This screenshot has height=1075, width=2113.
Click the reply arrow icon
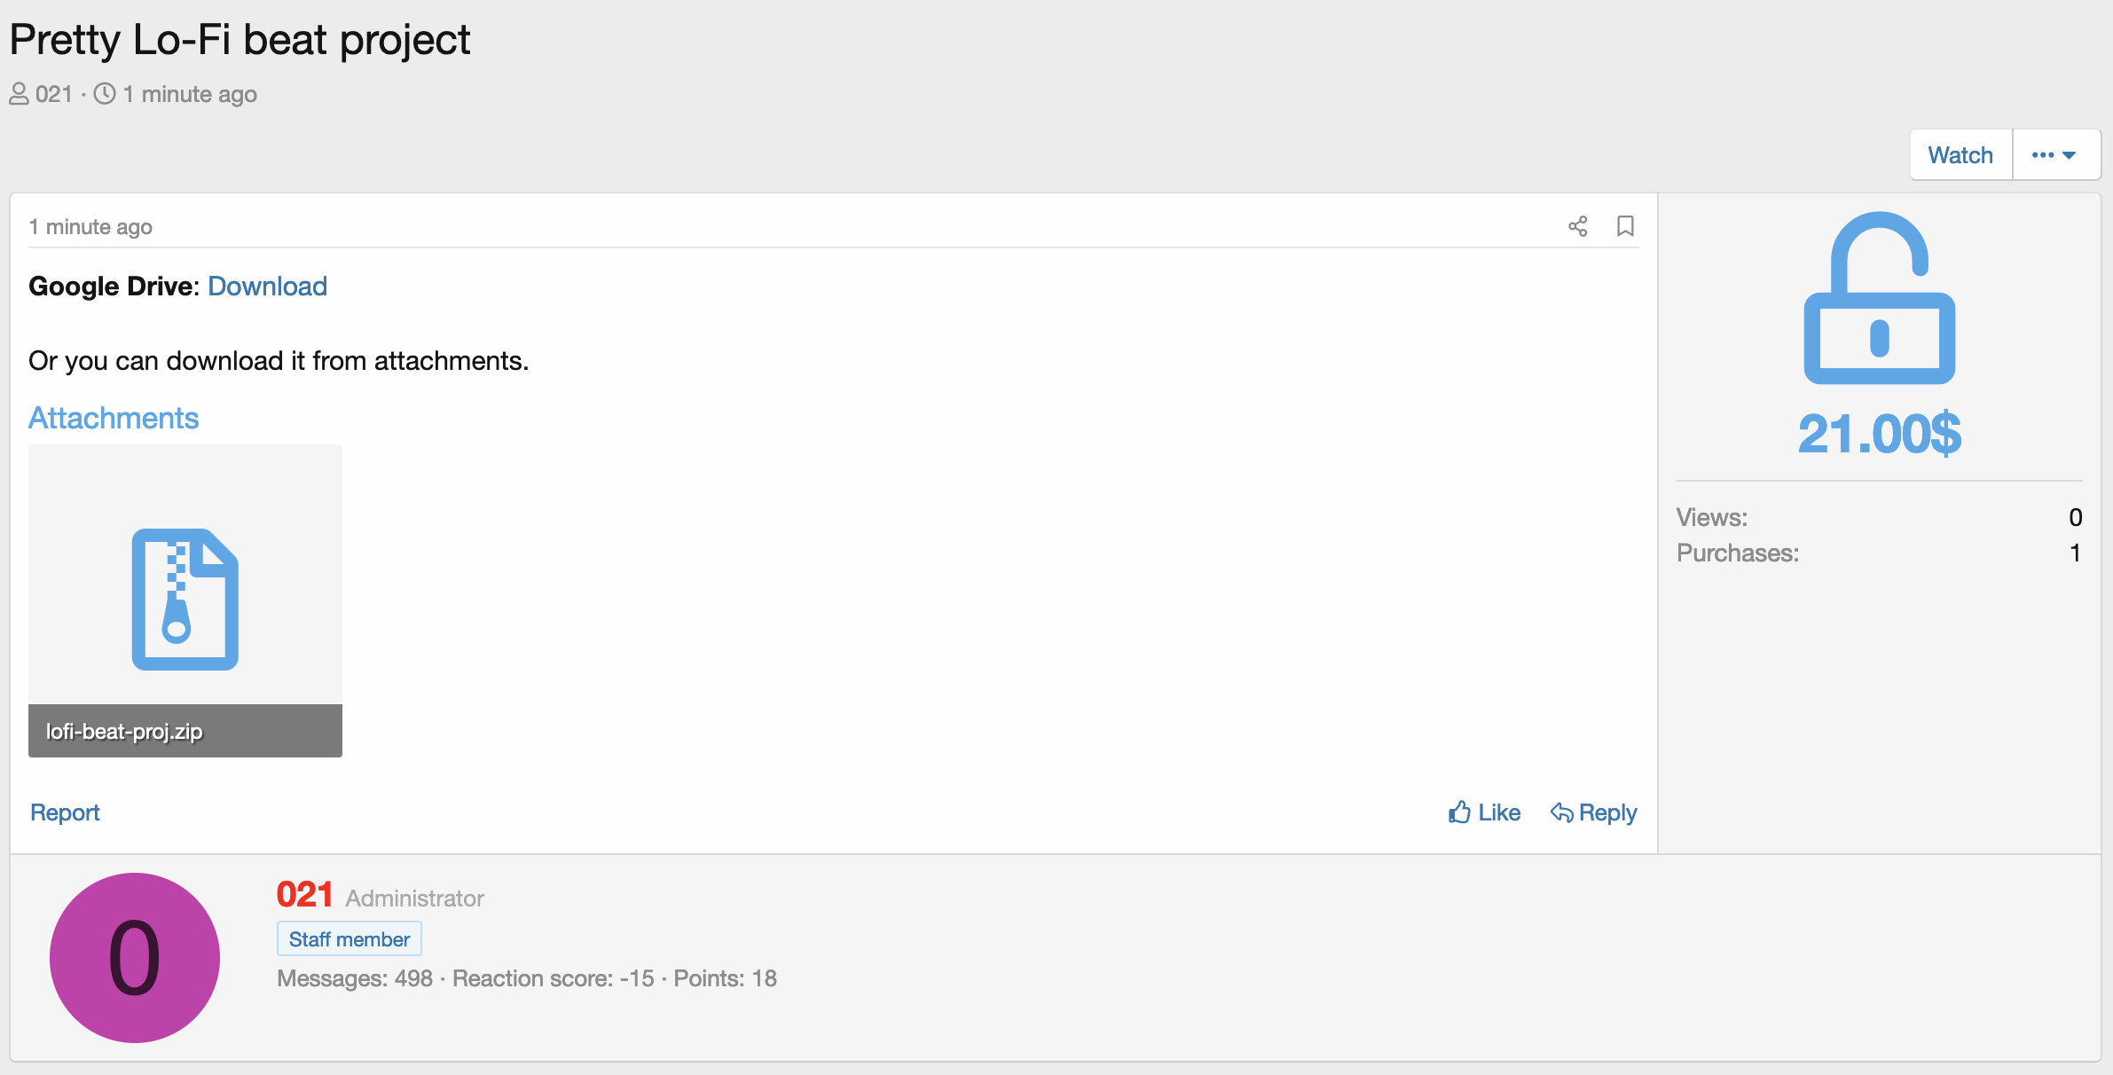point(1561,812)
